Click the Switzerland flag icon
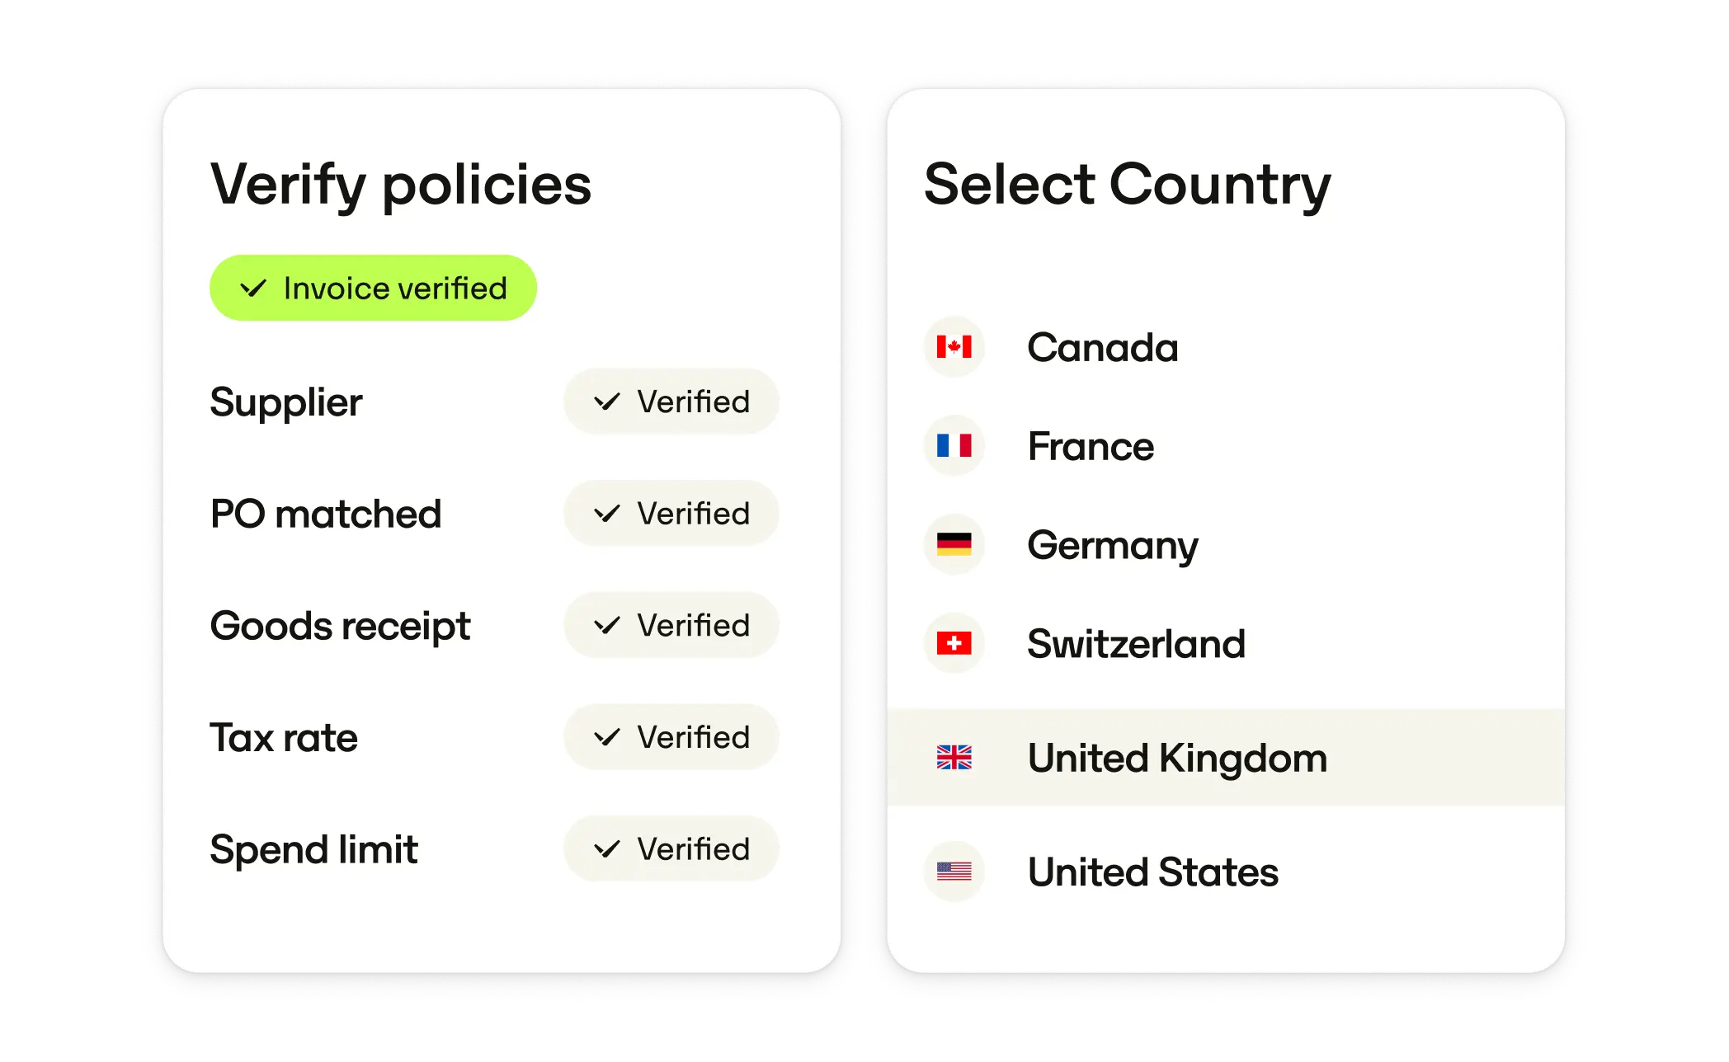Image resolution: width=1729 pixels, height=1062 pixels. (954, 643)
